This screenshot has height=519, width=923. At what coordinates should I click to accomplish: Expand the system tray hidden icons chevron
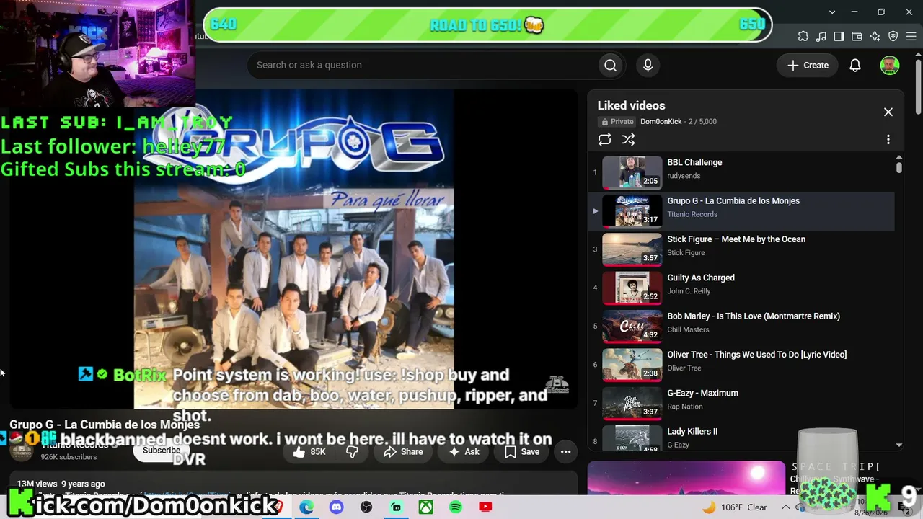coord(785,507)
